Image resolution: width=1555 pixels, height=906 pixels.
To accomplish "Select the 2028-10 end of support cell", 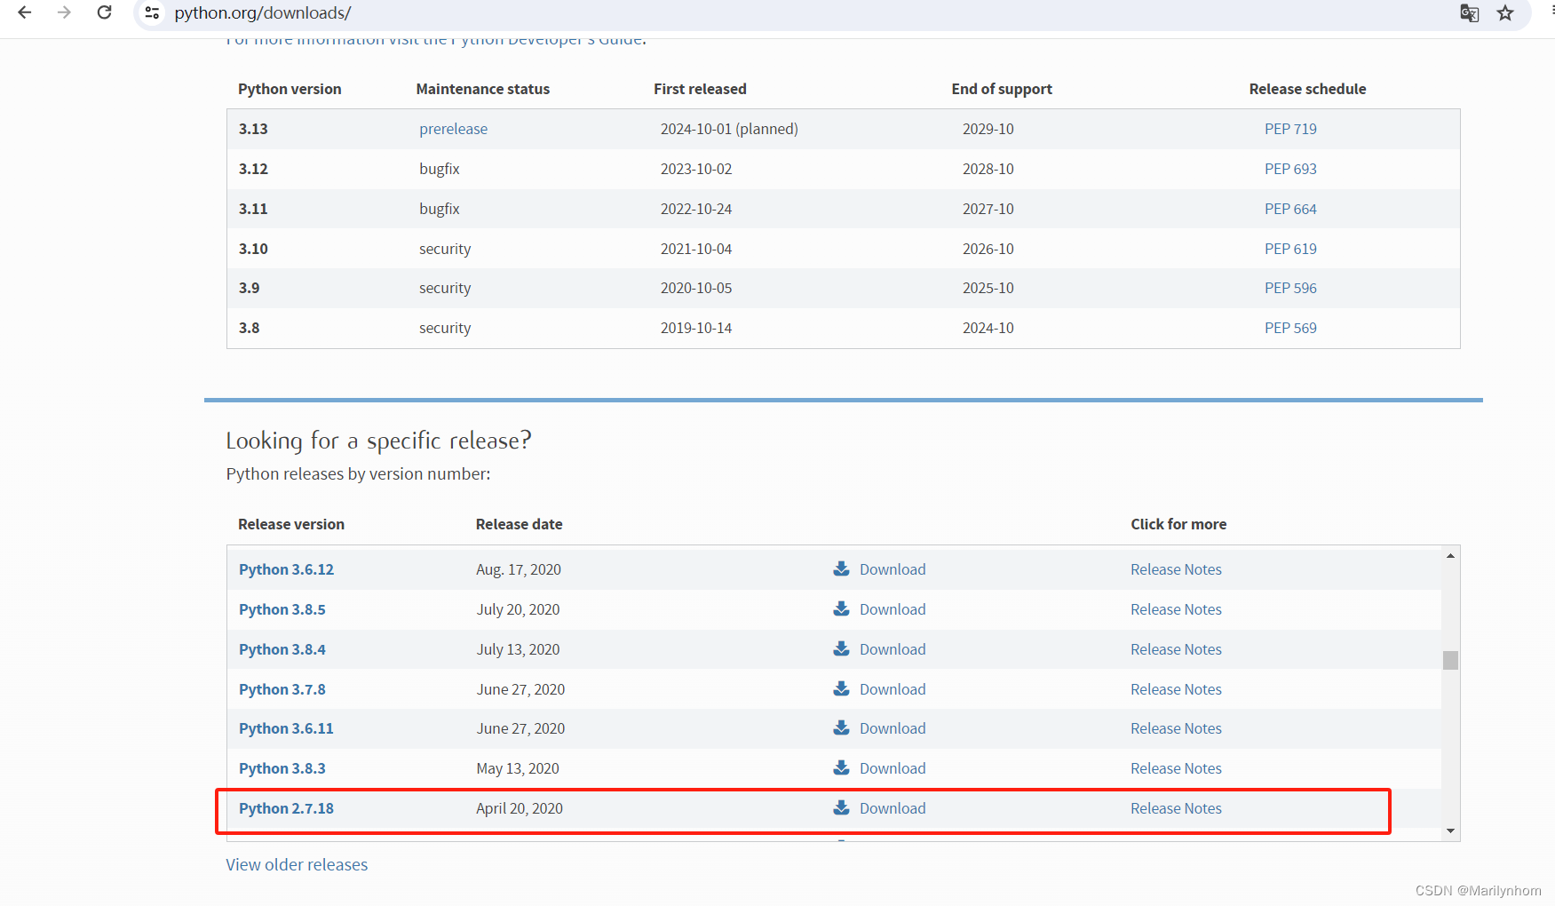I will click(988, 169).
